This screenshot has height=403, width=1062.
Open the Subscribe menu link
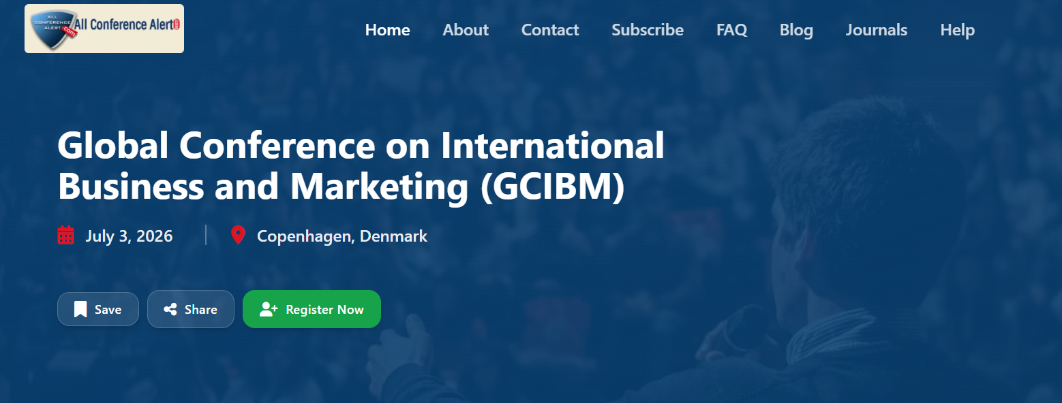[648, 30]
